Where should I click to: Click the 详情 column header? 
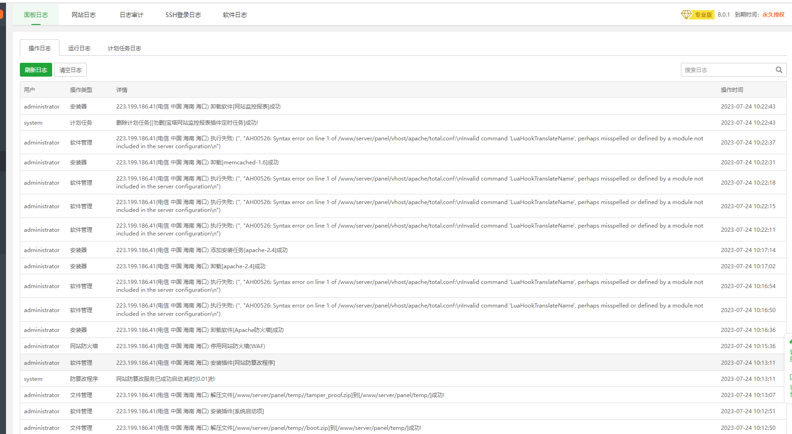coord(122,90)
